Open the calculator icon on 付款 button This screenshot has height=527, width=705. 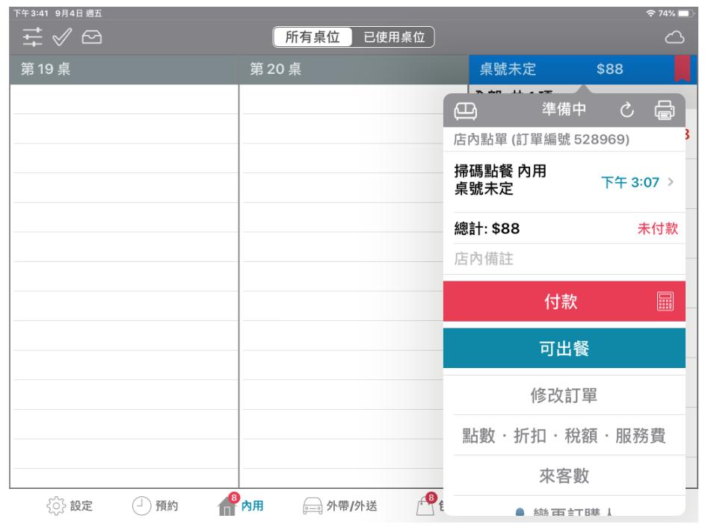click(665, 302)
